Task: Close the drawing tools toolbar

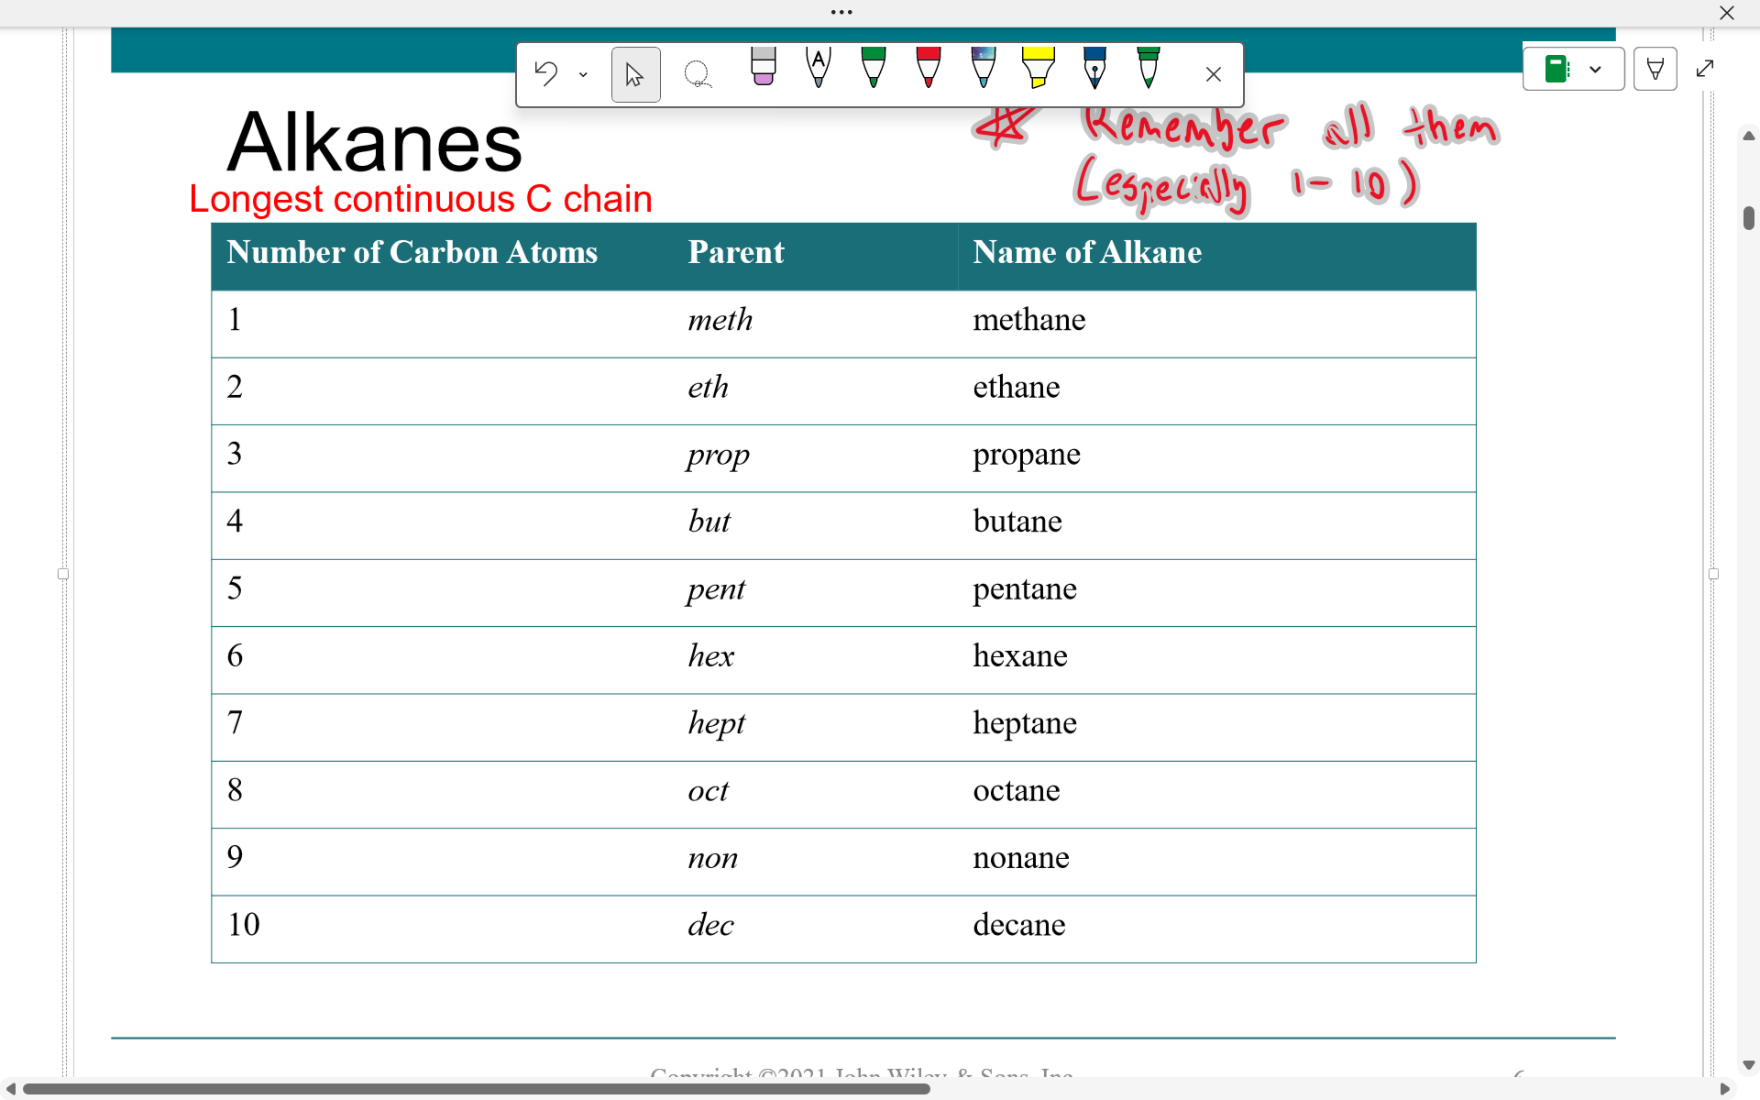Action: point(1213,75)
